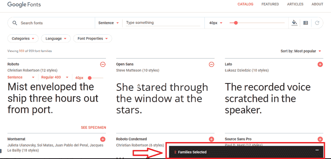The image size is (331, 159).
Task: Add Montserrat to selection
Action: click(x=103, y=139)
